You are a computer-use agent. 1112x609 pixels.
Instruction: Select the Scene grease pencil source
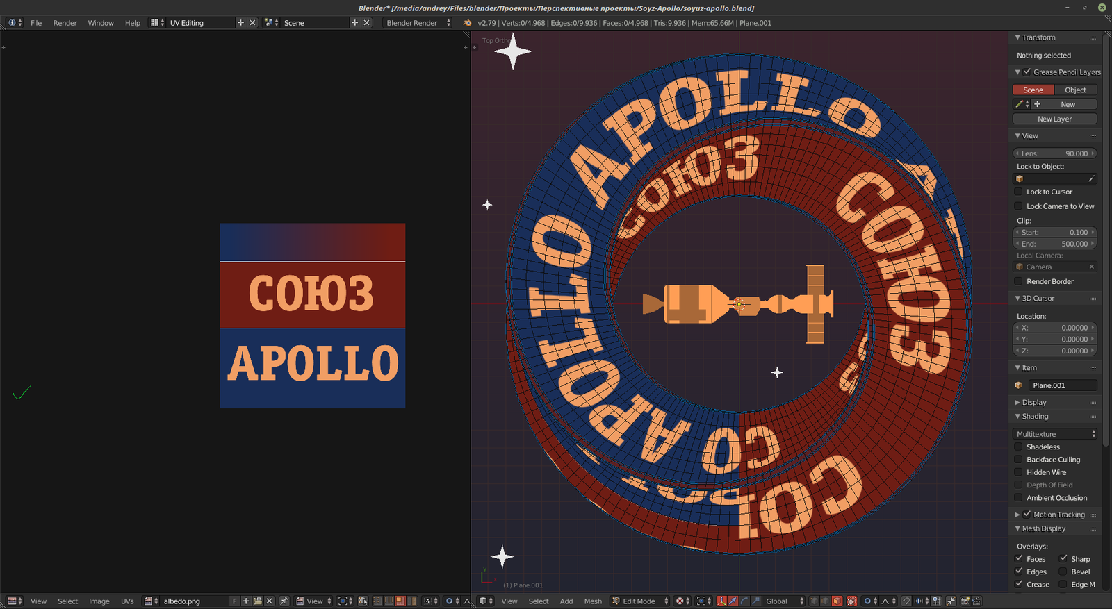pyautogui.click(x=1033, y=90)
